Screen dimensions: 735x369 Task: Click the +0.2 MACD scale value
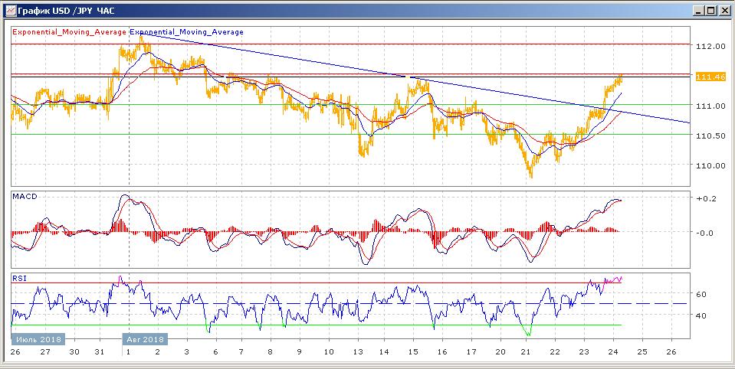pos(705,198)
